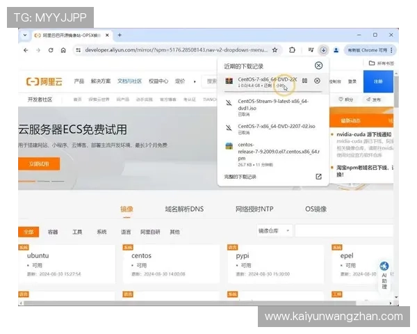
Task: Open the centos-release rpm download entry
Action: tap(273, 154)
